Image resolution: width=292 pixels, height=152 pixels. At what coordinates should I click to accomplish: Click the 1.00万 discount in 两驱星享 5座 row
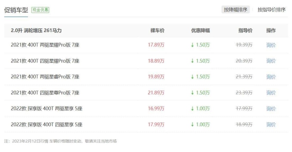point(200,109)
